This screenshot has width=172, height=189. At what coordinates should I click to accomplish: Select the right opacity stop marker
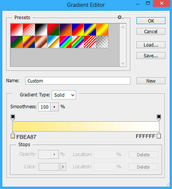[x=159, y=117]
